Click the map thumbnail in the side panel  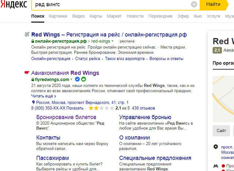[223, 99]
